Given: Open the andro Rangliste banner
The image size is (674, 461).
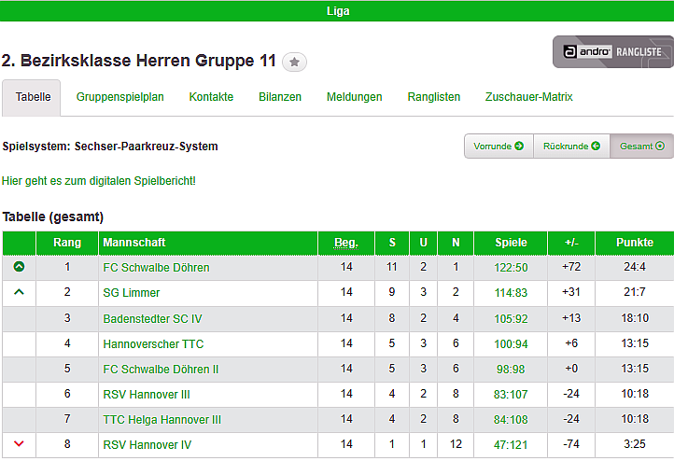Looking at the screenshot, I should click(612, 52).
